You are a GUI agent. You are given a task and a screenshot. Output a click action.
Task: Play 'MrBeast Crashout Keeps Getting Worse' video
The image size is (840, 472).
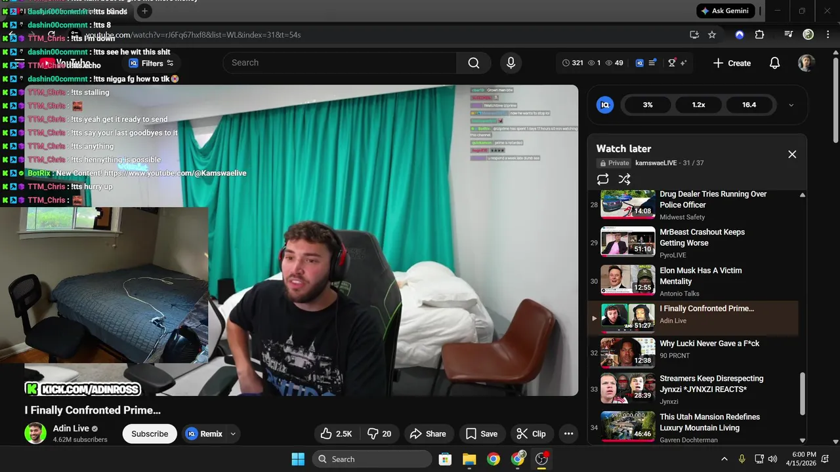point(693,243)
